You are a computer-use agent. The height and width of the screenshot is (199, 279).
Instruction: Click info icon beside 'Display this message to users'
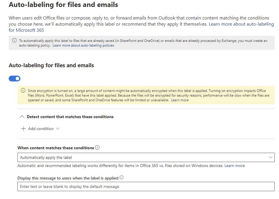click(121, 178)
